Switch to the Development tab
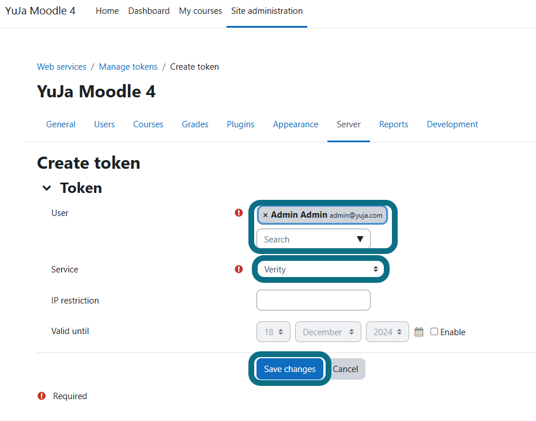The height and width of the screenshot is (421, 536). click(452, 124)
